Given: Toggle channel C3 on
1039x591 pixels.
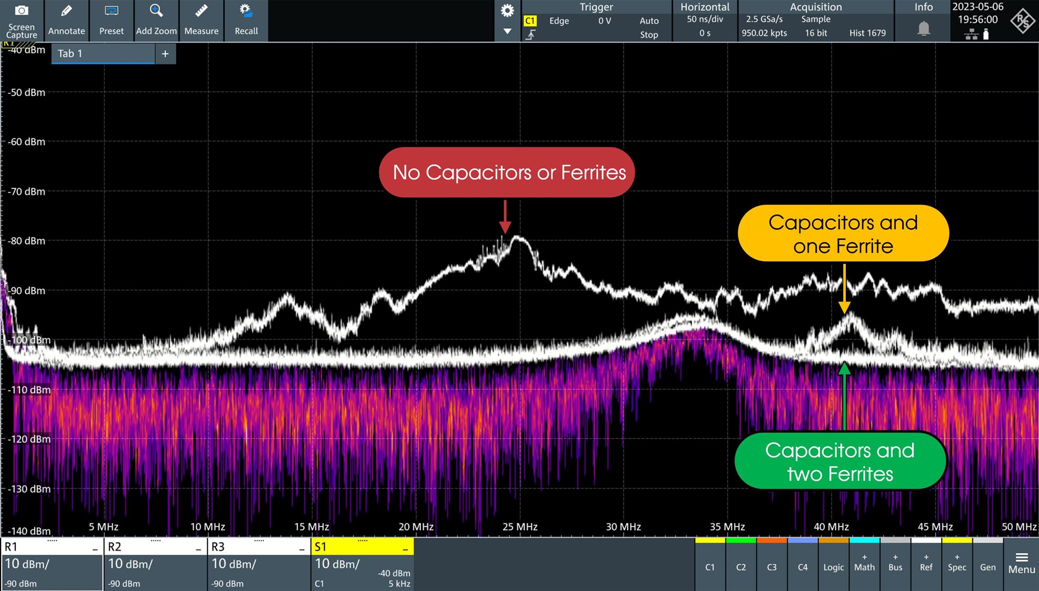Looking at the screenshot, I should pos(772,565).
